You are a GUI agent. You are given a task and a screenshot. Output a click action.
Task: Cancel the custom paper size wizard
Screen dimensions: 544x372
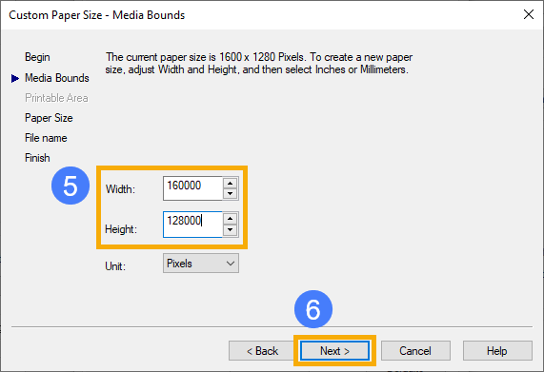tap(415, 350)
